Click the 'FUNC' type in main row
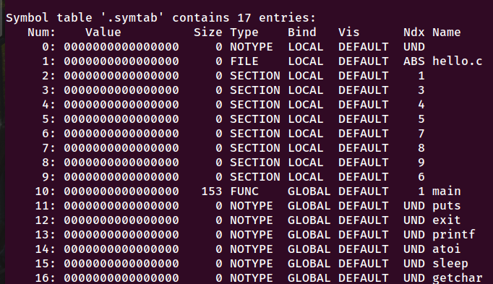The height and width of the screenshot is (284, 493). point(244,192)
